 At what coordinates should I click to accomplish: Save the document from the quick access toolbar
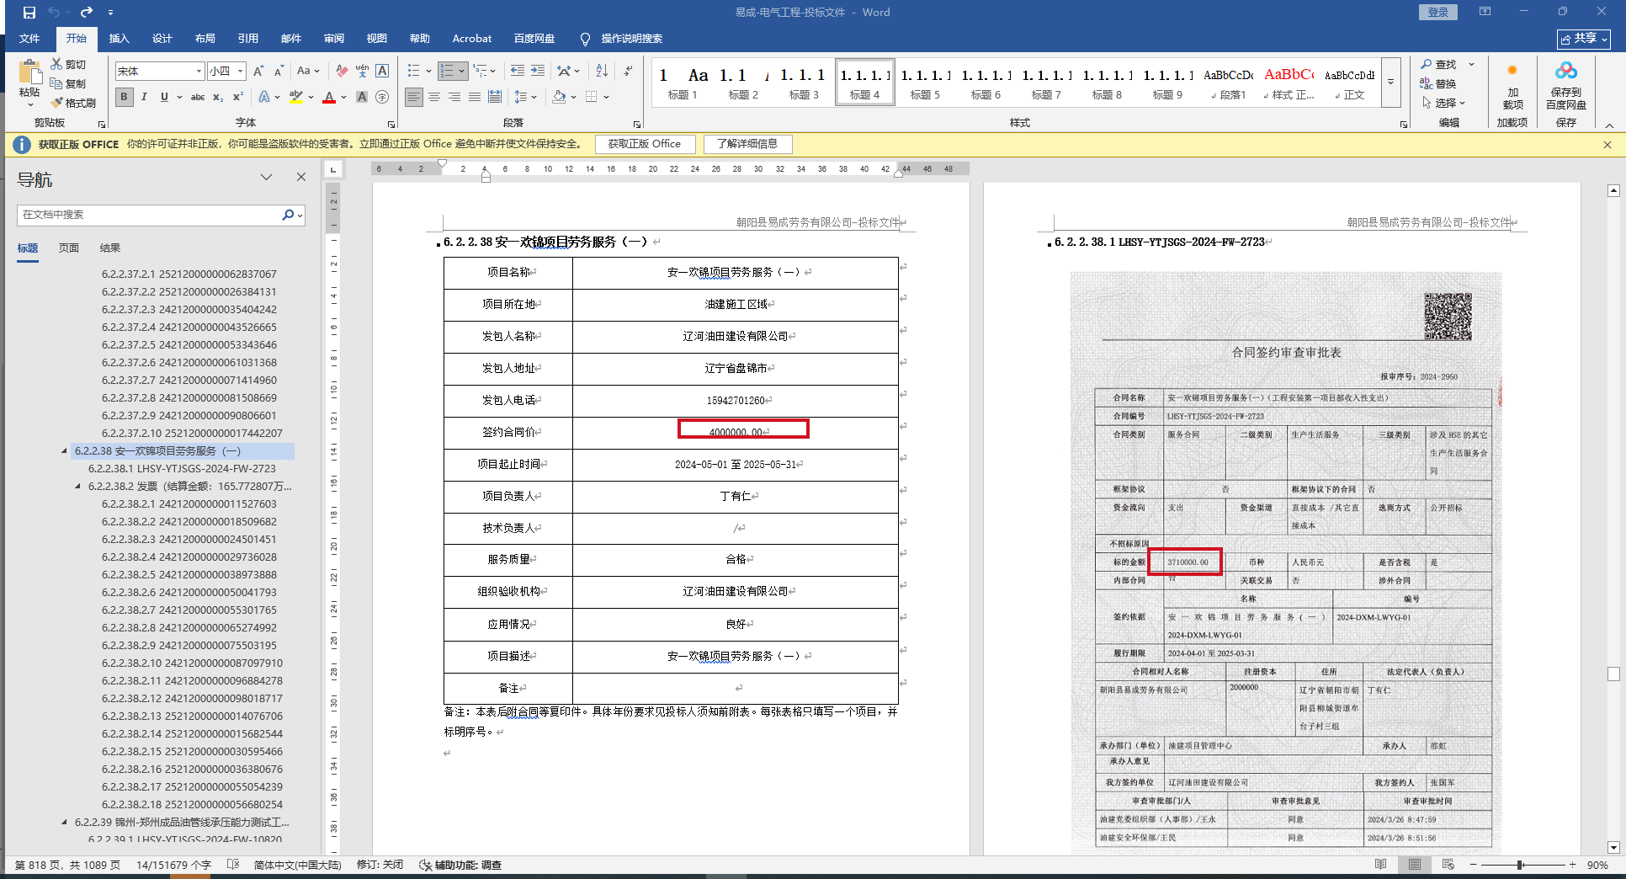(29, 13)
